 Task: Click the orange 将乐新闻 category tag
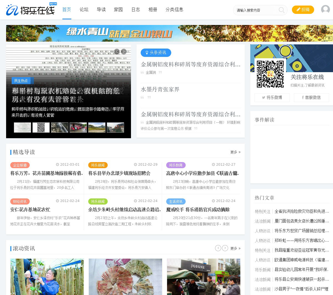pos(98,165)
